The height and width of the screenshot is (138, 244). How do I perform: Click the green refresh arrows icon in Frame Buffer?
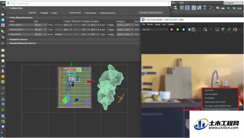pyautogui.click(x=229, y=29)
